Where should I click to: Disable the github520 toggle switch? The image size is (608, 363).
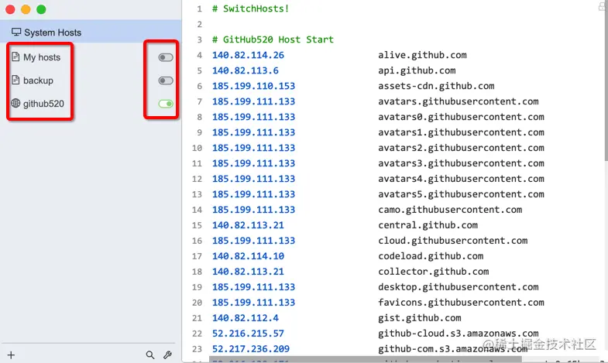click(166, 104)
